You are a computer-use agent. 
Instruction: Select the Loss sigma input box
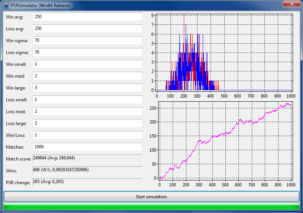click(88, 53)
